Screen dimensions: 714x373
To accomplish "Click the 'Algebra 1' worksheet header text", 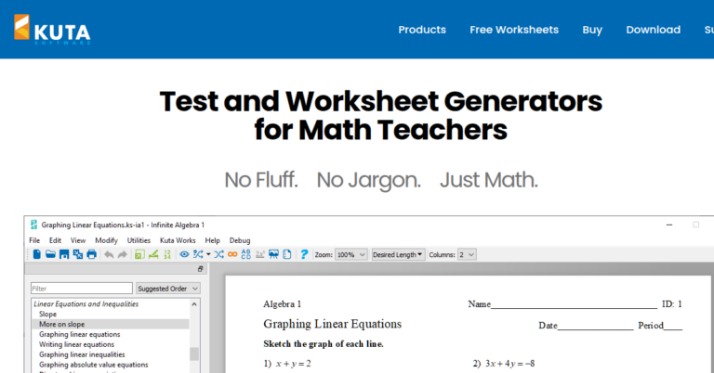I will coord(282,304).
